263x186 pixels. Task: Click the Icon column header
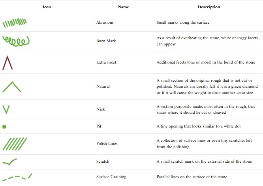[47, 7]
